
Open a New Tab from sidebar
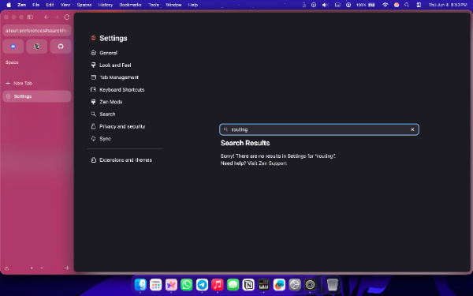tap(37, 83)
